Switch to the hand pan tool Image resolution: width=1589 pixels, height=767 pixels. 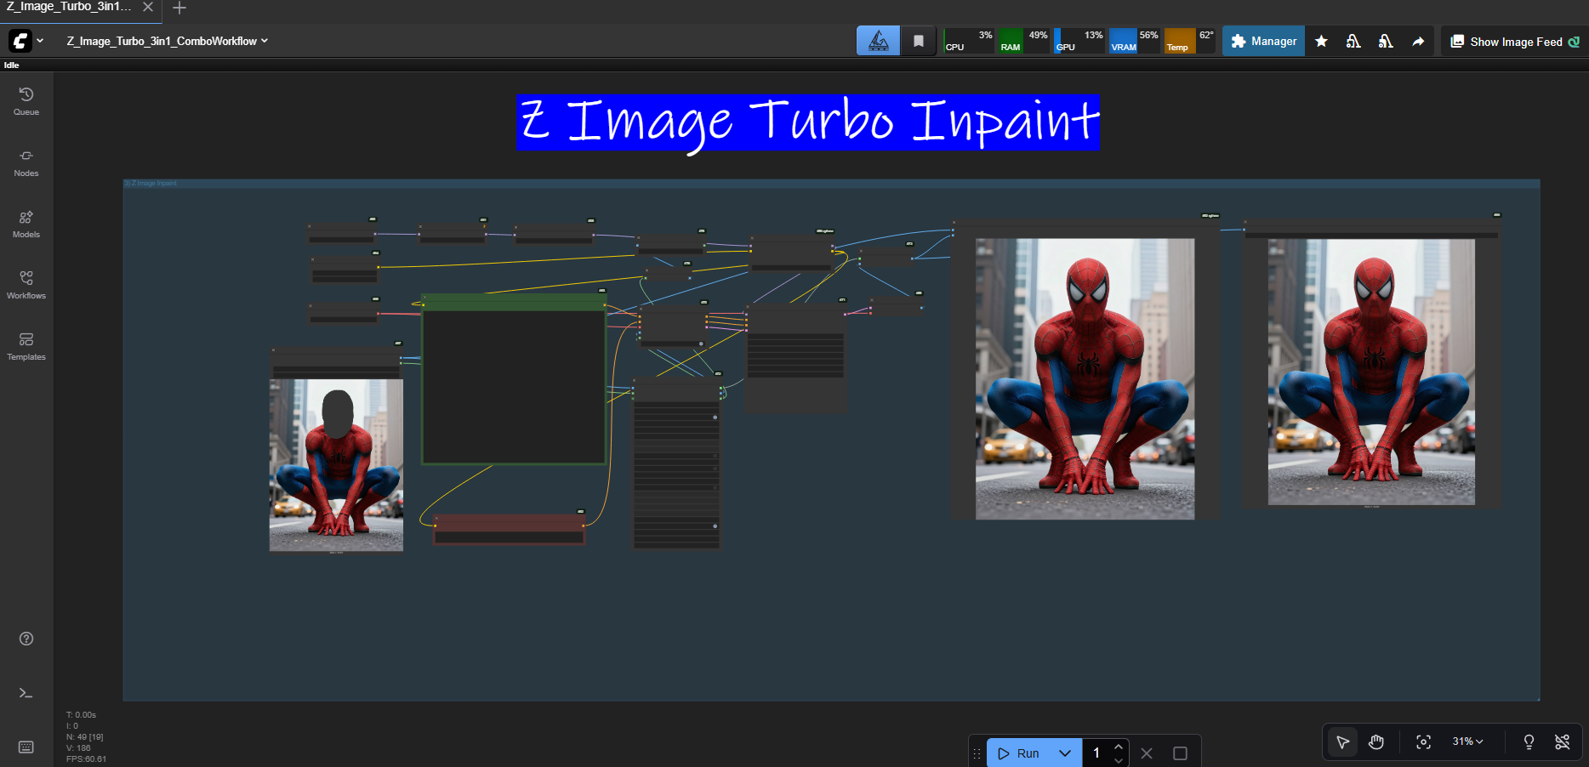(x=1376, y=742)
